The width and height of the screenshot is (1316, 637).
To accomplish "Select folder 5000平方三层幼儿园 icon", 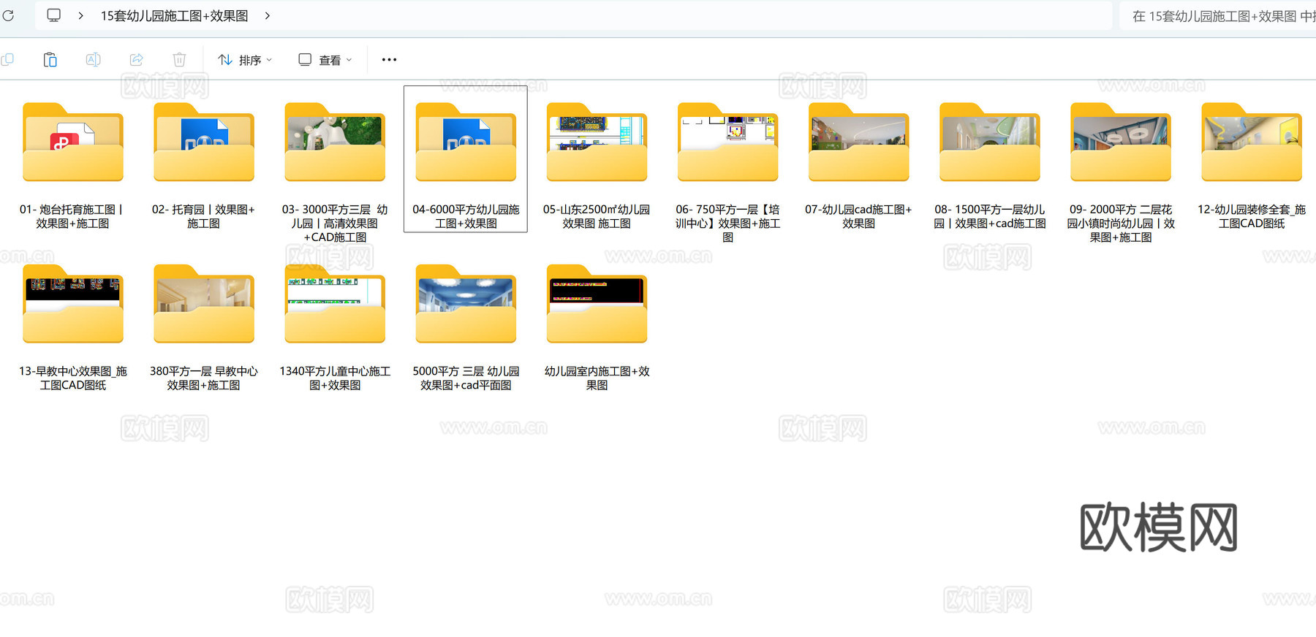I will tap(466, 304).
